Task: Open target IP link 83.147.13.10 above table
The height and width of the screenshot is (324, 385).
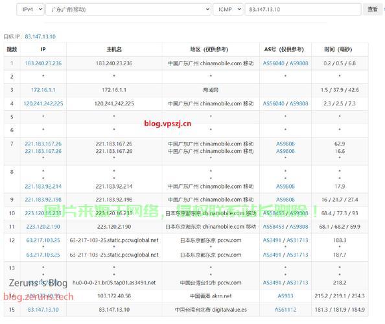Action: pos(40,36)
